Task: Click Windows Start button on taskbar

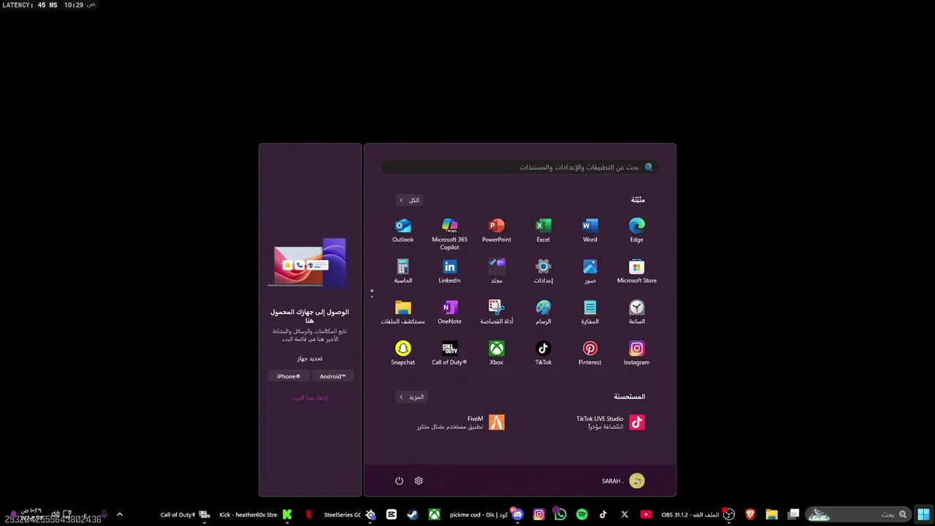Action: (923, 514)
